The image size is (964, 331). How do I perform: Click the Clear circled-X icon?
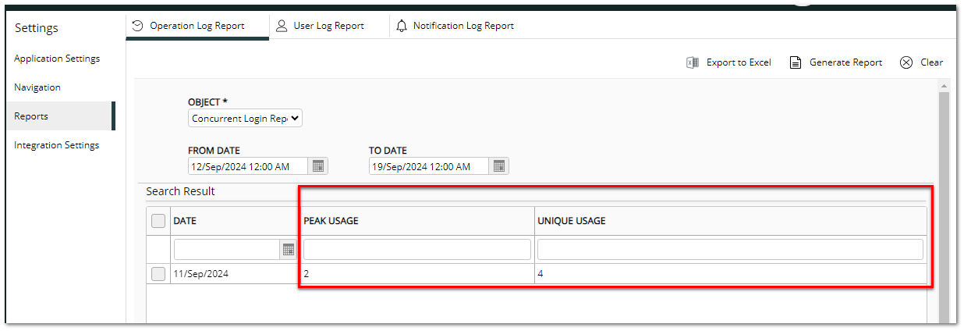pos(906,62)
